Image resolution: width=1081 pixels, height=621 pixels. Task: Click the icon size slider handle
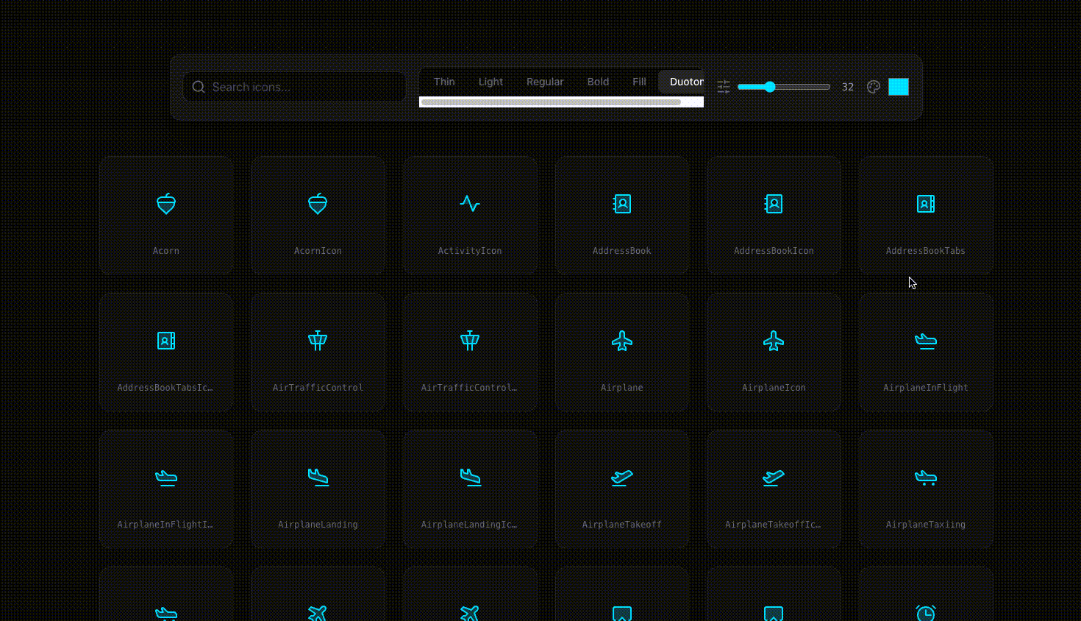tap(770, 87)
